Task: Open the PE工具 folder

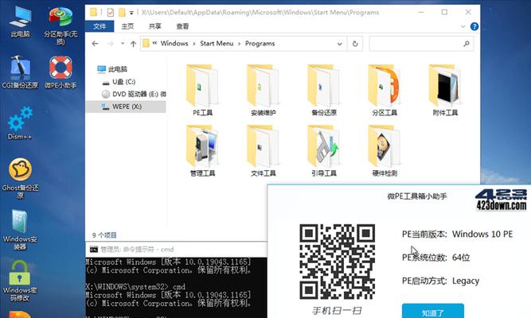Action: pos(202,91)
